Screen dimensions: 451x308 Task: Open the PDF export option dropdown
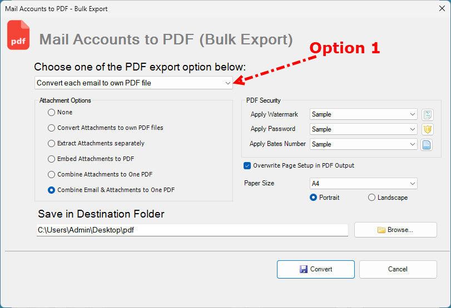tap(133, 83)
